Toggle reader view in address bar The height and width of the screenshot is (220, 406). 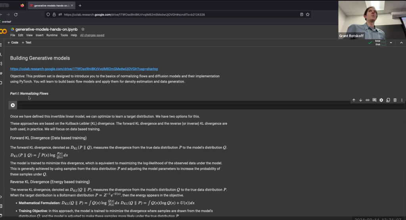302,15
